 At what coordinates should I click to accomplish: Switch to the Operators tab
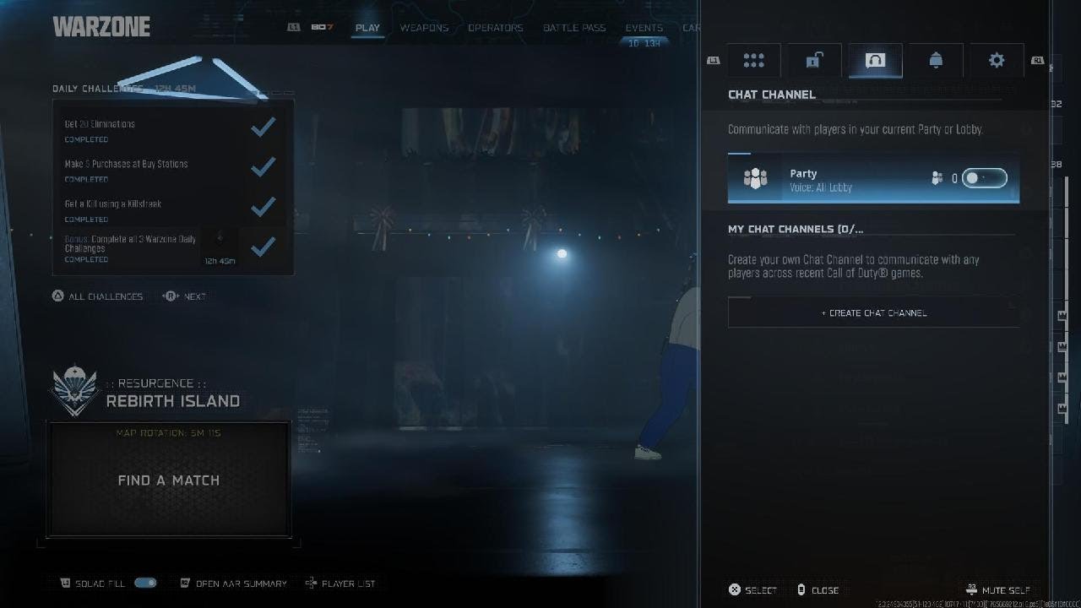[496, 28]
